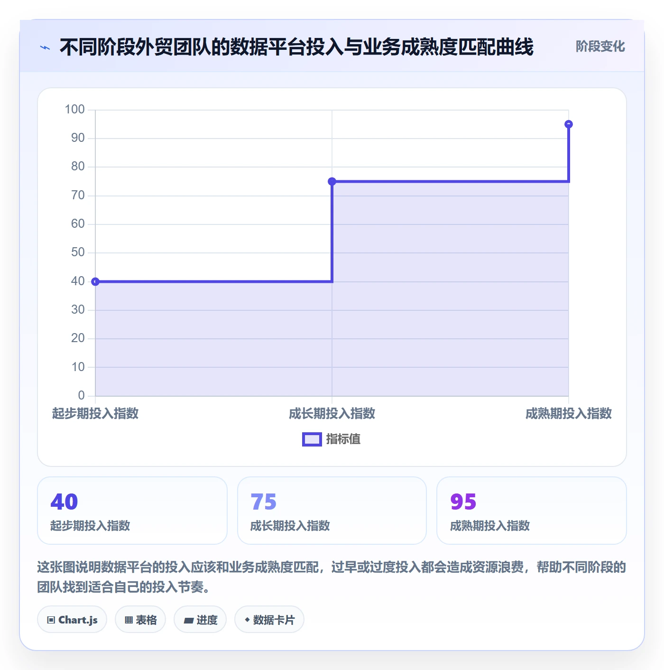This screenshot has height=670, width=664.
Task: Click the square icon in the Chart.js chip
Action: [51, 620]
